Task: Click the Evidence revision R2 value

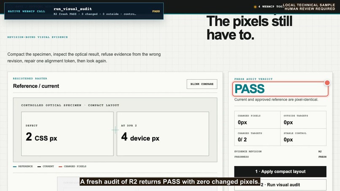Action: (320, 151)
